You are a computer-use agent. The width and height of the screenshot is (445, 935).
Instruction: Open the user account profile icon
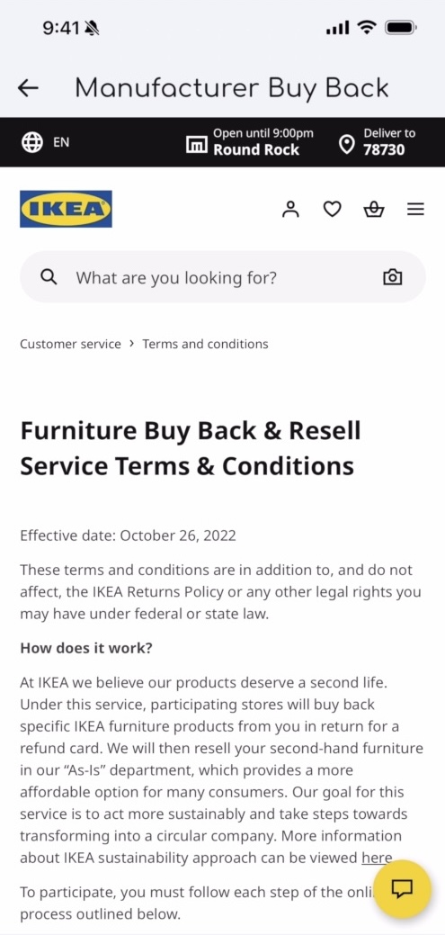click(290, 210)
